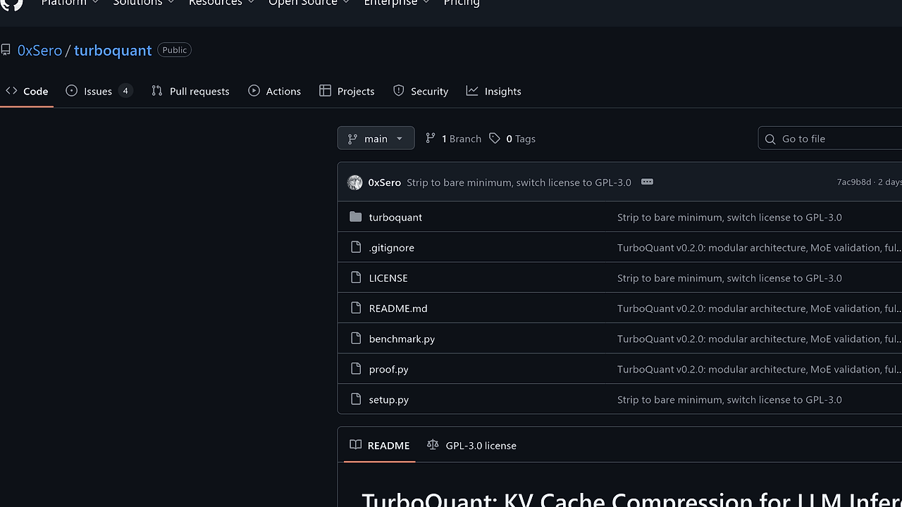Click the GitHub logo icon
The width and height of the screenshot is (902, 507).
coord(12,4)
